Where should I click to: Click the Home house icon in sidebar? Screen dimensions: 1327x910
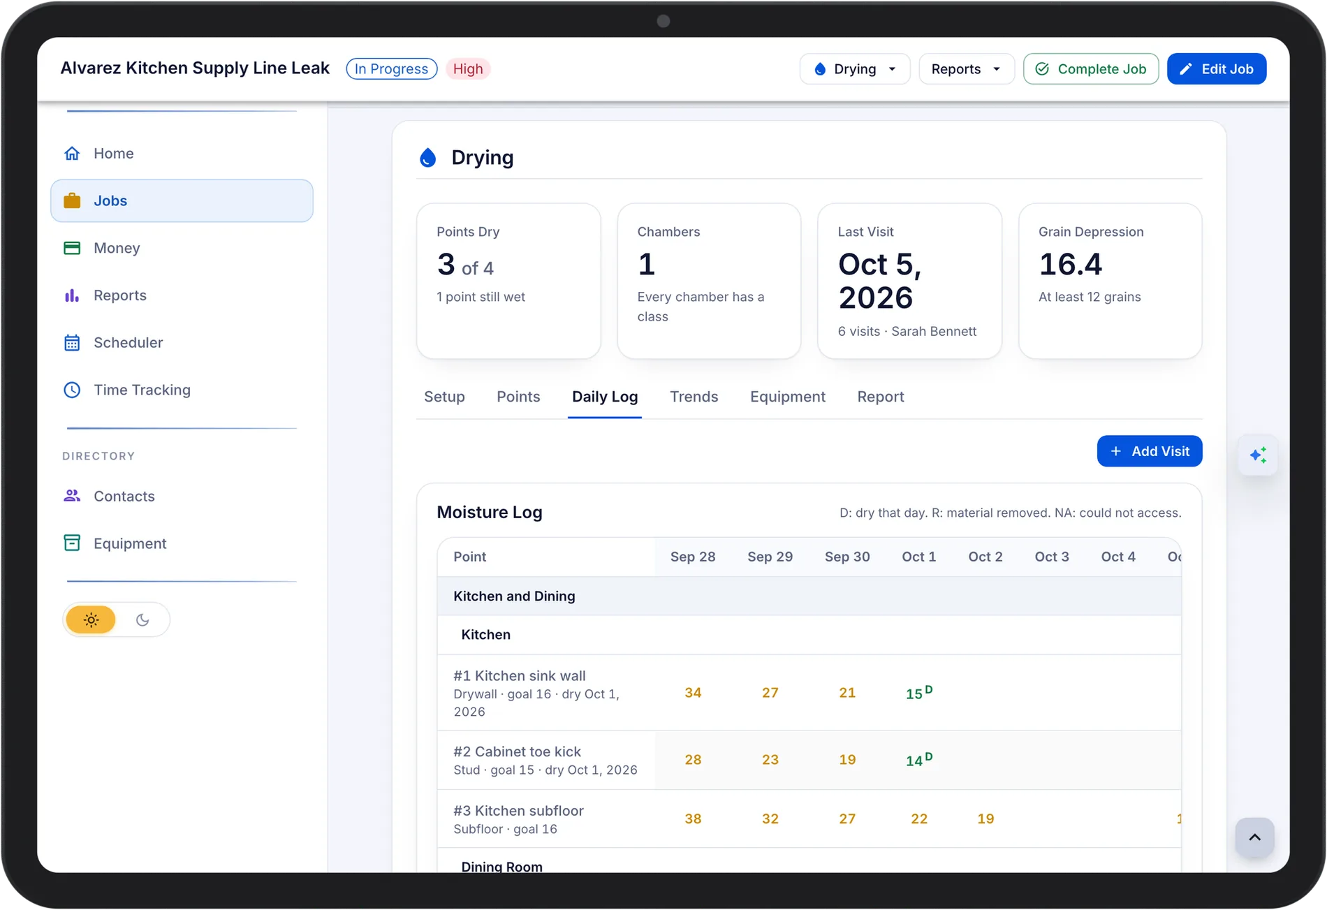point(72,153)
